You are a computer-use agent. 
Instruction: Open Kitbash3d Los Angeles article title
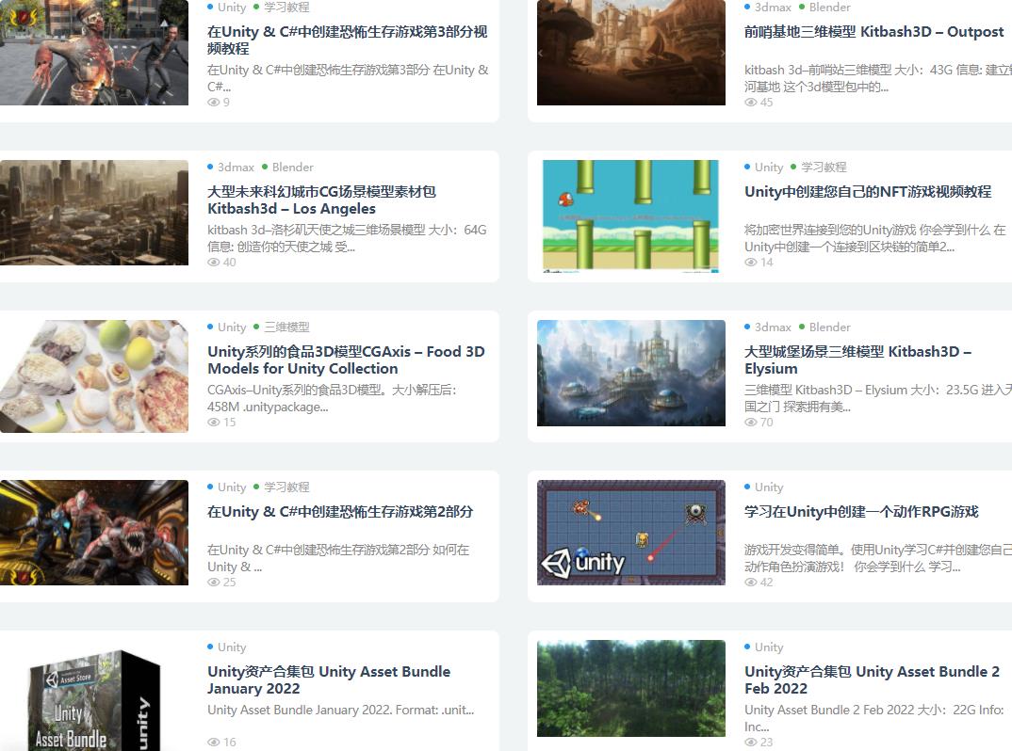(x=321, y=200)
